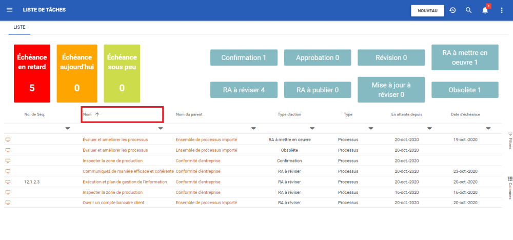Open the notifications bell
513x240 pixels.
[x=485, y=10]
